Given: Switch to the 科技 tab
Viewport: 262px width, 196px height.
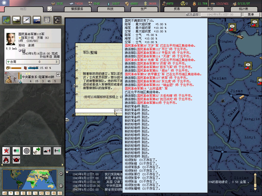Looking at the screenshot, I should click(111, 9).
